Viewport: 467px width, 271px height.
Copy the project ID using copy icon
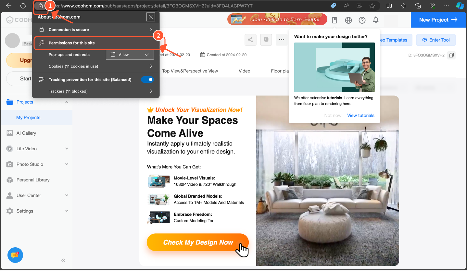(451, 55)
